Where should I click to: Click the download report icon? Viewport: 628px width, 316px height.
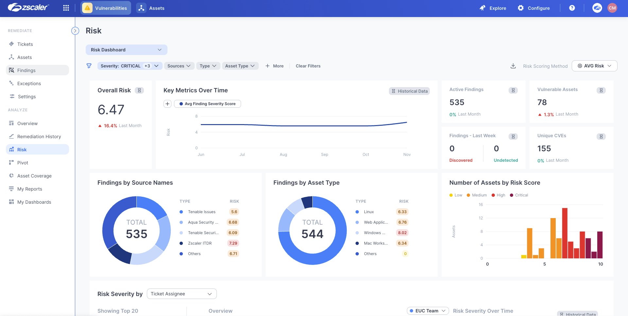pyautogui.click(x=513, y=66)
